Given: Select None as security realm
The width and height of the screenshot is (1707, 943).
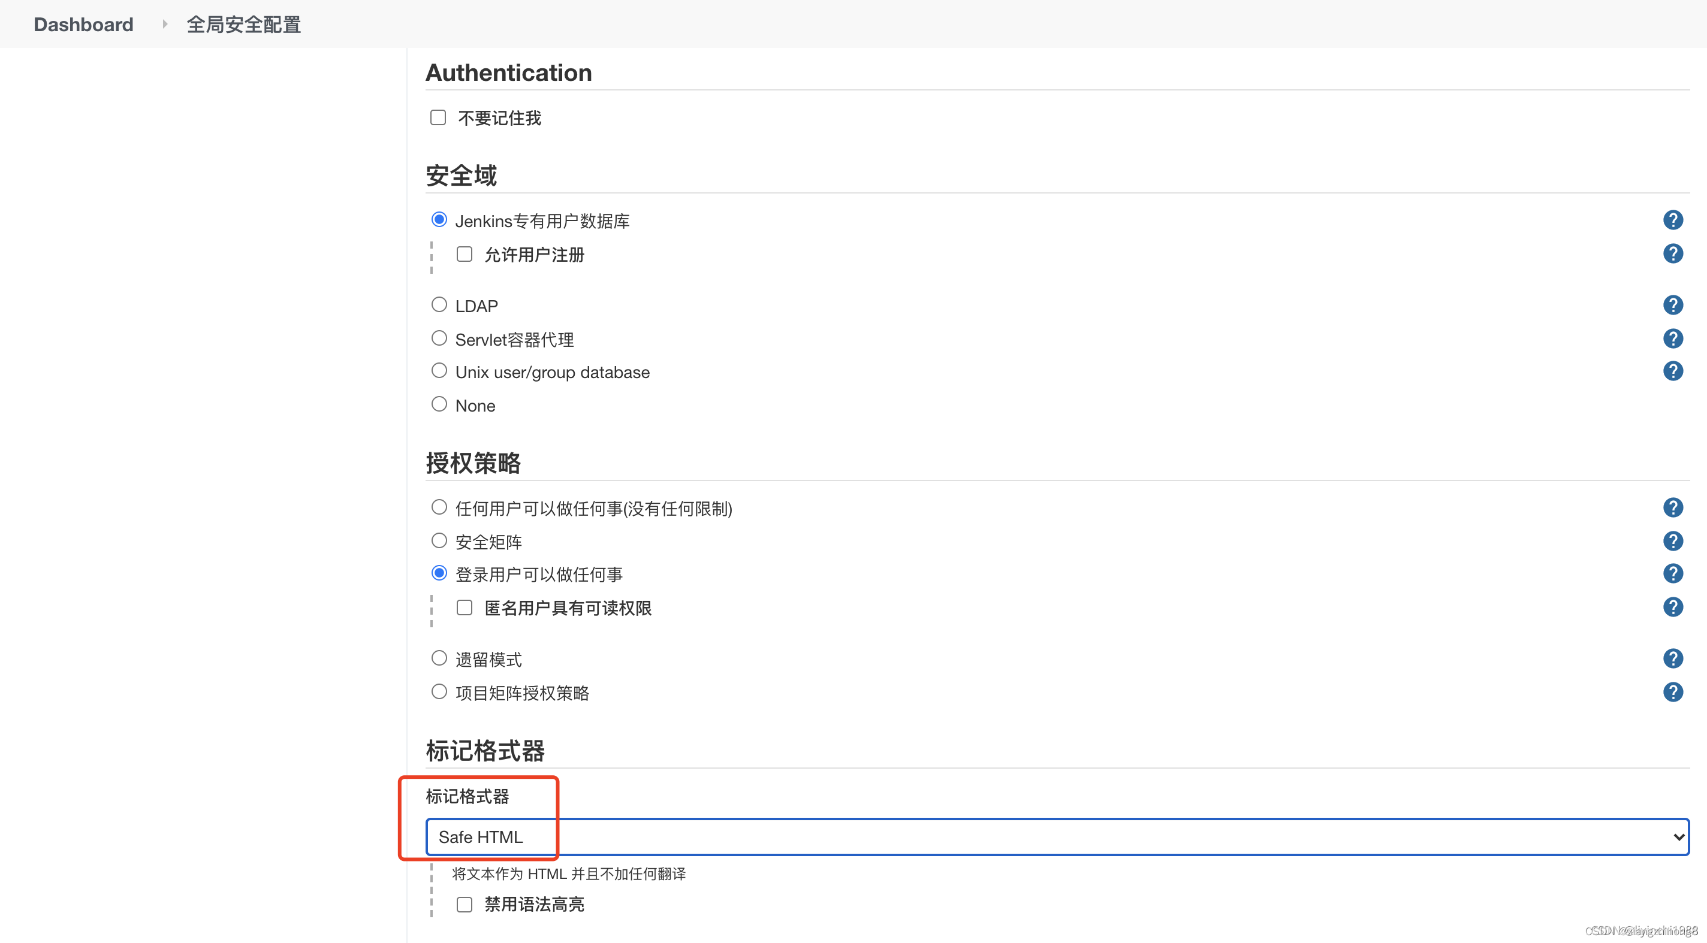Looking at the screenshot, I should coord(439,404).
